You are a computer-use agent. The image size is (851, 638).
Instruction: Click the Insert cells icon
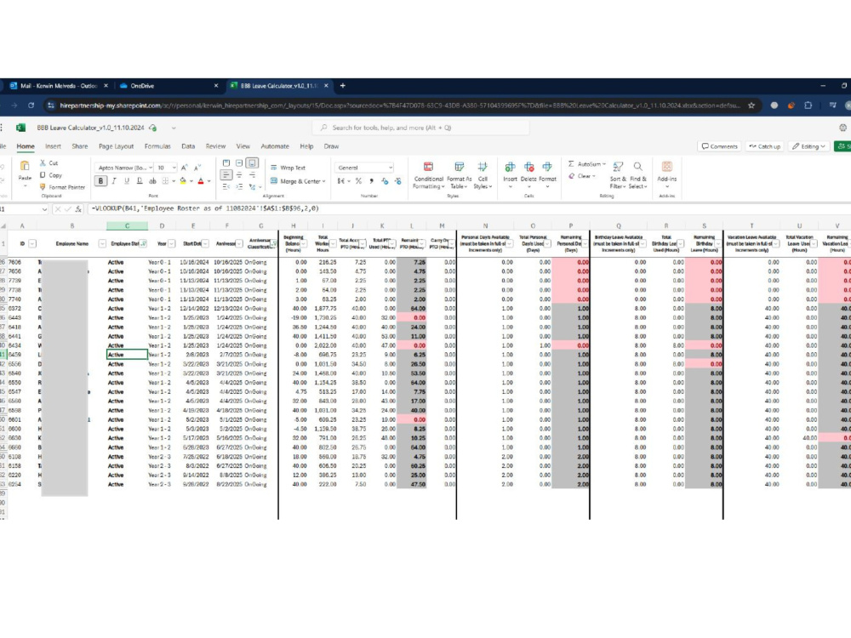[510, 167]
